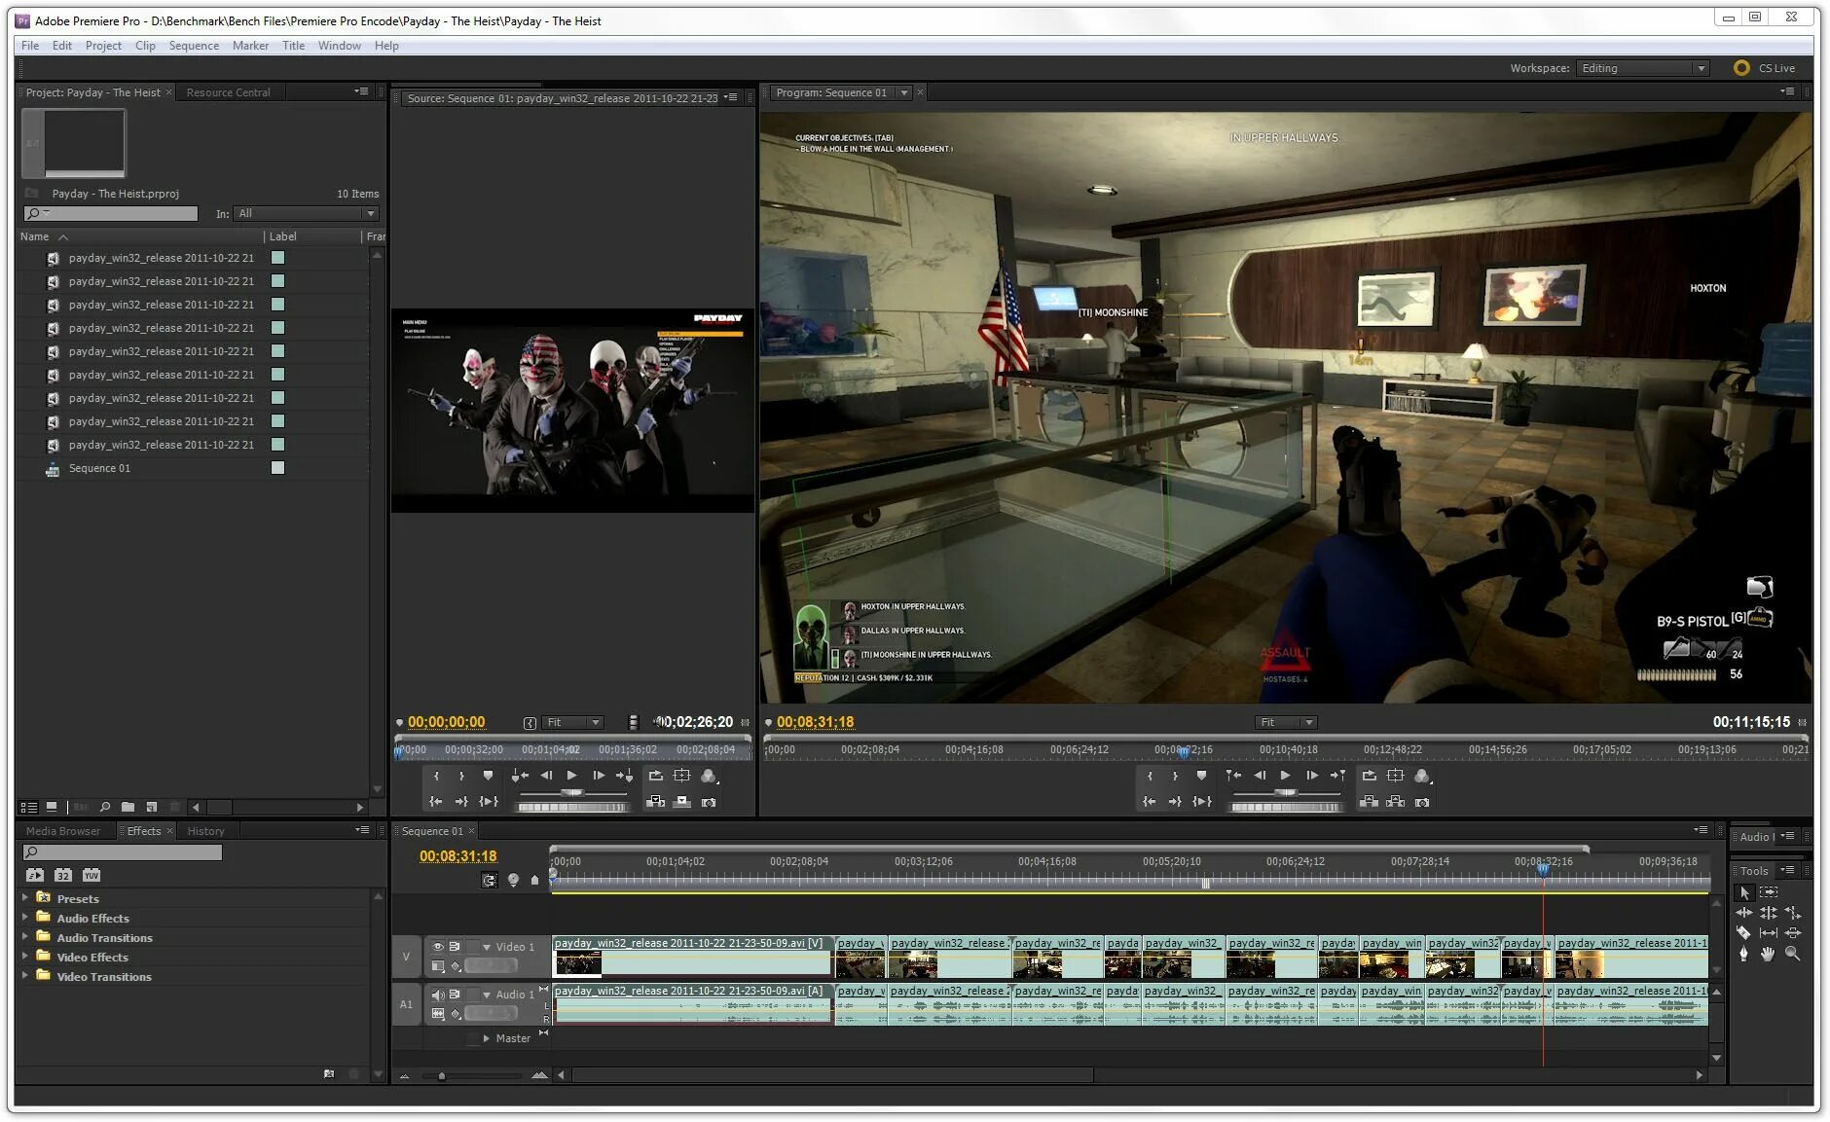Toggle track lock box on Video 1
The width and height of the screenshot is (1830, 1122).
tap(473, 946)
